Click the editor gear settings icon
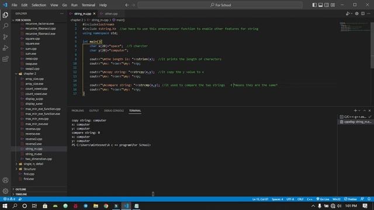Image resolution: width=374 pixels, height=210 pixels. click(x=357, y=13)
